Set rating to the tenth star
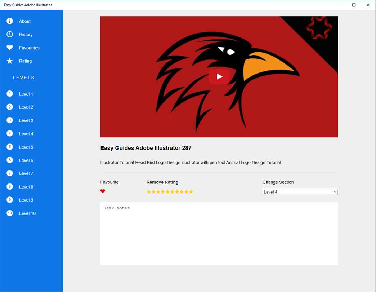 (191, 191)
